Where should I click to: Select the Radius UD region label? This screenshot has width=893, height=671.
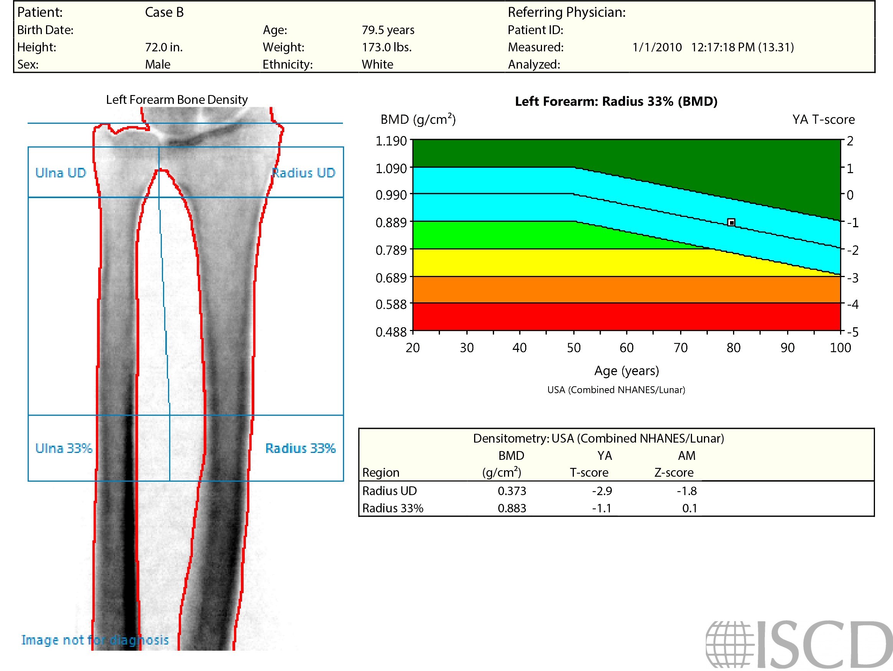point(303,173)
